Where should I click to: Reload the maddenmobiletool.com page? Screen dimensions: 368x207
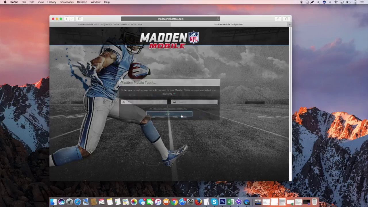point(218,19)
